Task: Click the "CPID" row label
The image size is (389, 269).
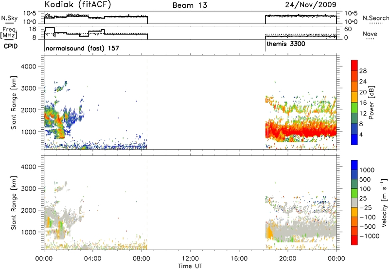Action: pos(11,46)
